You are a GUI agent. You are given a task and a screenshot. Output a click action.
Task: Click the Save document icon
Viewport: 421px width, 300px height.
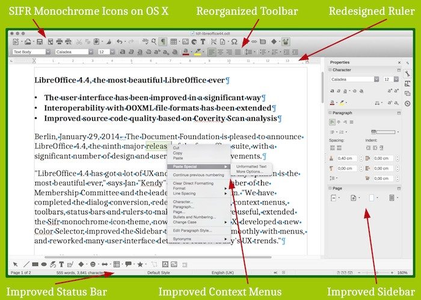click(40, 42)
